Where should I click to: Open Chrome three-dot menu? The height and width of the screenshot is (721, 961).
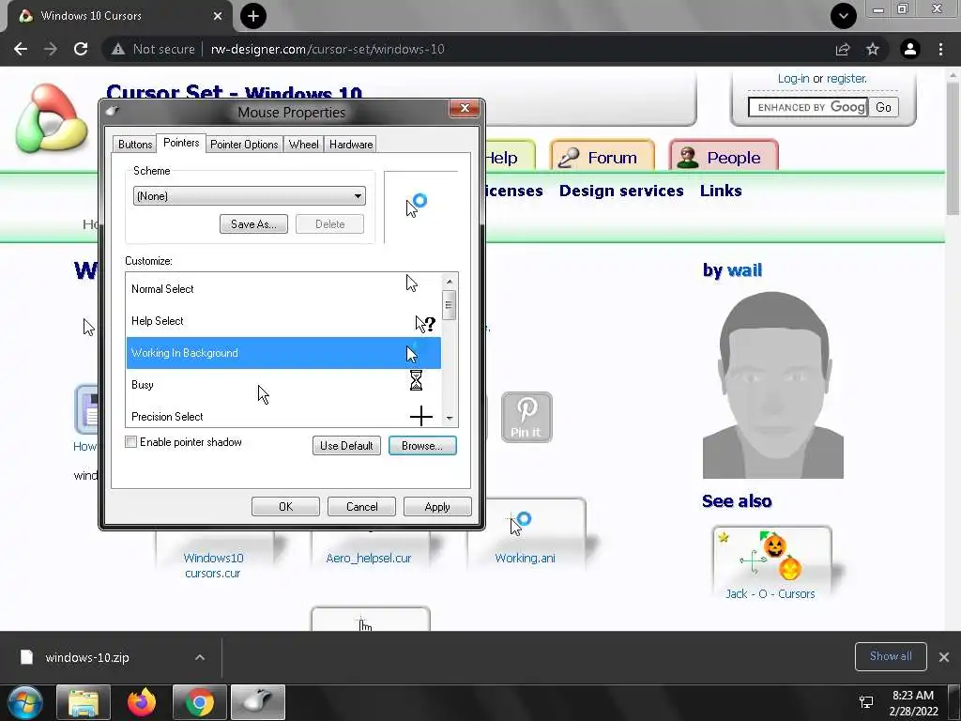pyautogui.click(x=940, y=49)
